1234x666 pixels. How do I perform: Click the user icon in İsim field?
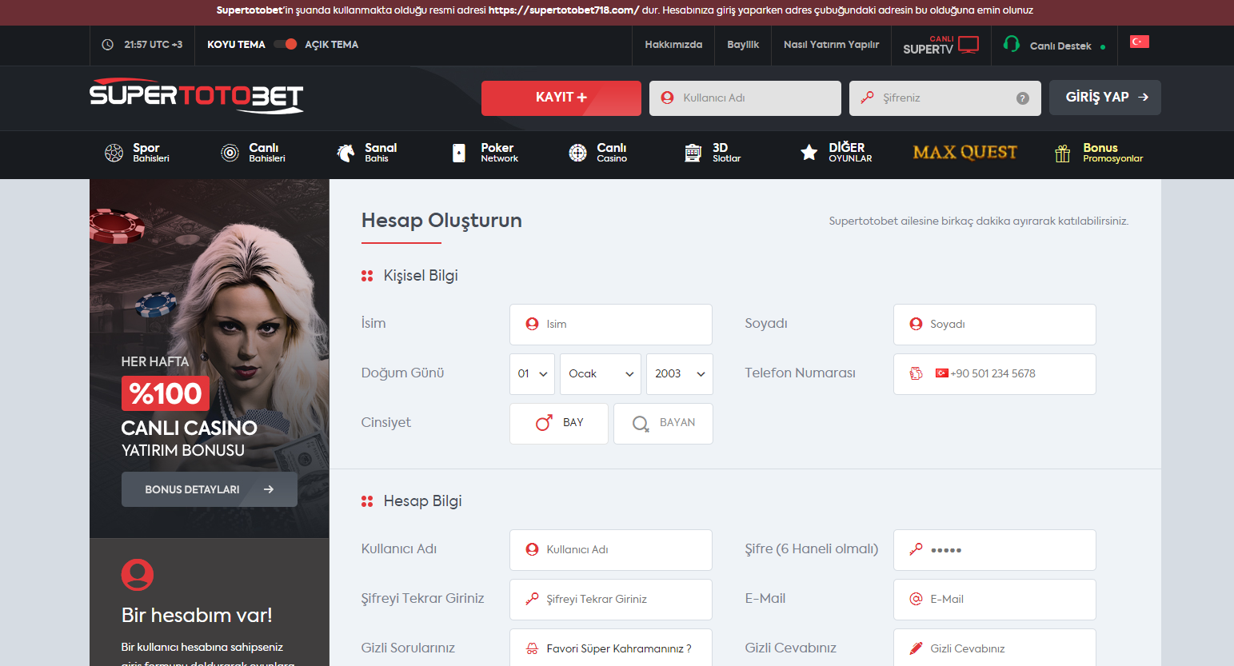click(x=532, y=324)
